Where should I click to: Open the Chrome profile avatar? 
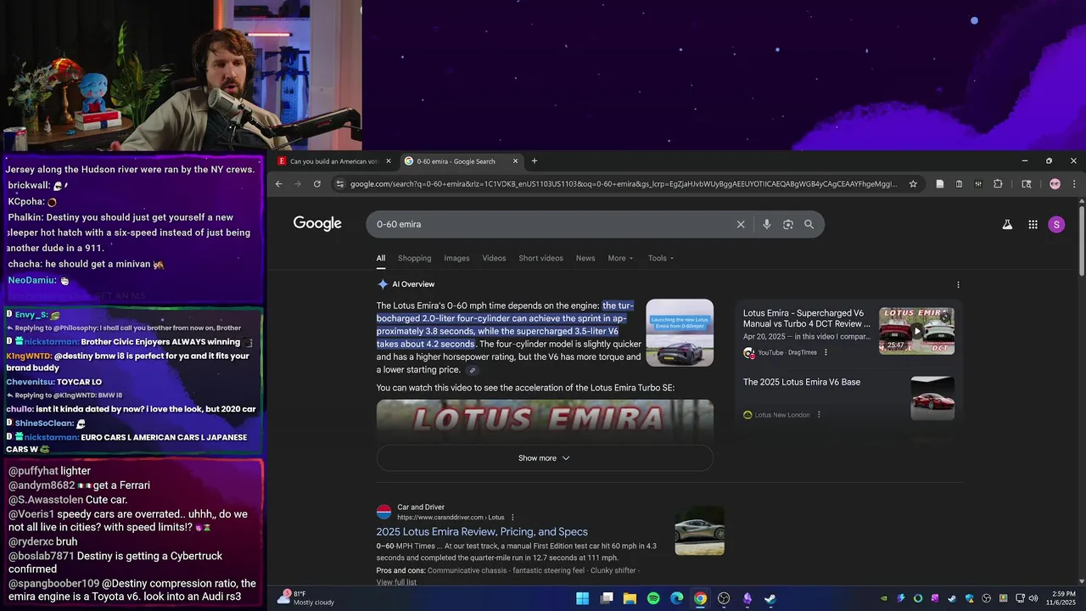pyautogui.click(x=1055, y=183)
